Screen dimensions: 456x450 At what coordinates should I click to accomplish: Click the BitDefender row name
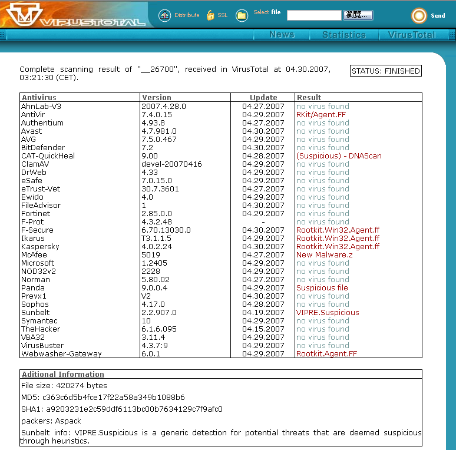click(x=43, y=148)
